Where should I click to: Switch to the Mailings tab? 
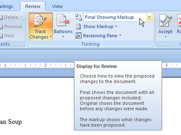click(x=6, y=6)
